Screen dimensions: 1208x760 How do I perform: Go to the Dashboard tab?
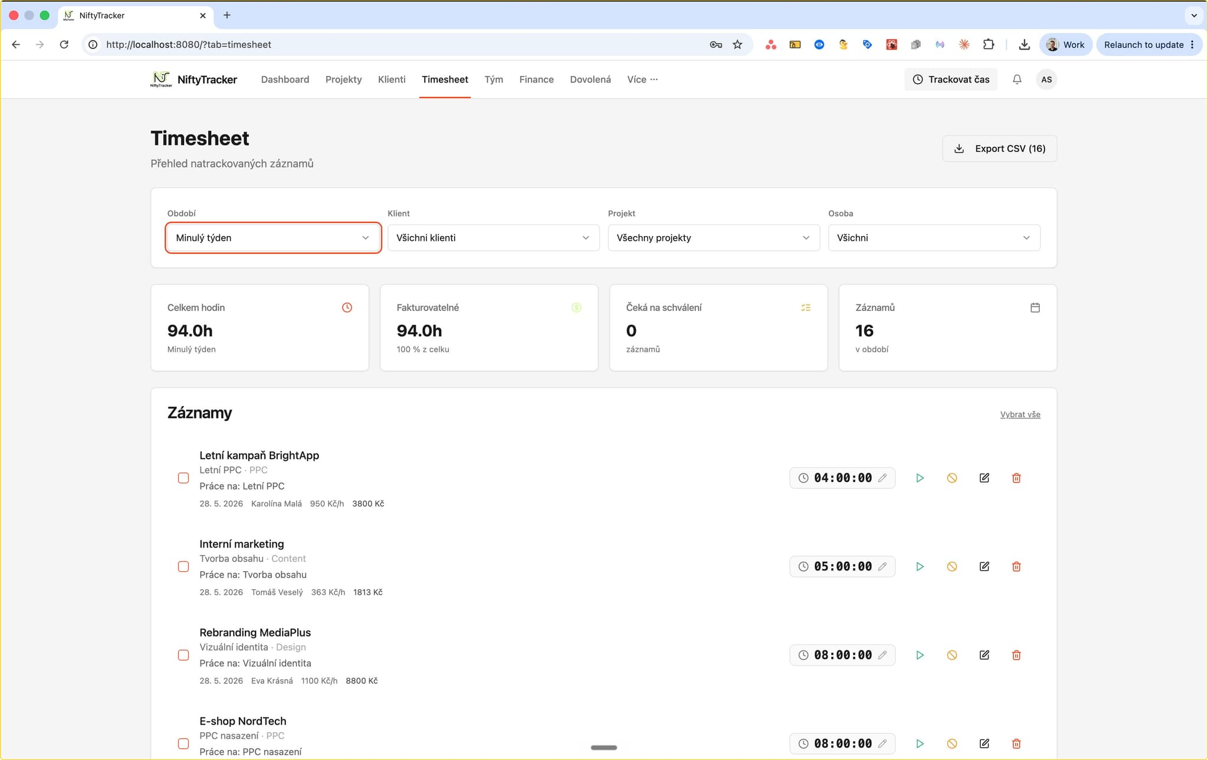[x=285, y=80]
